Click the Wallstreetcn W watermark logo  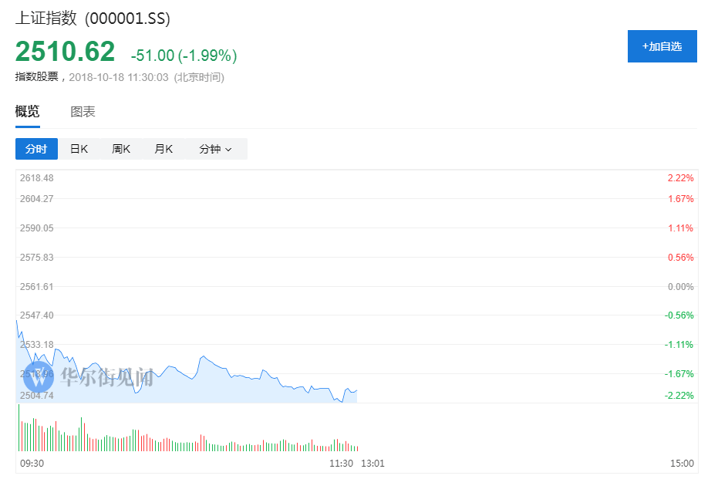37,377
